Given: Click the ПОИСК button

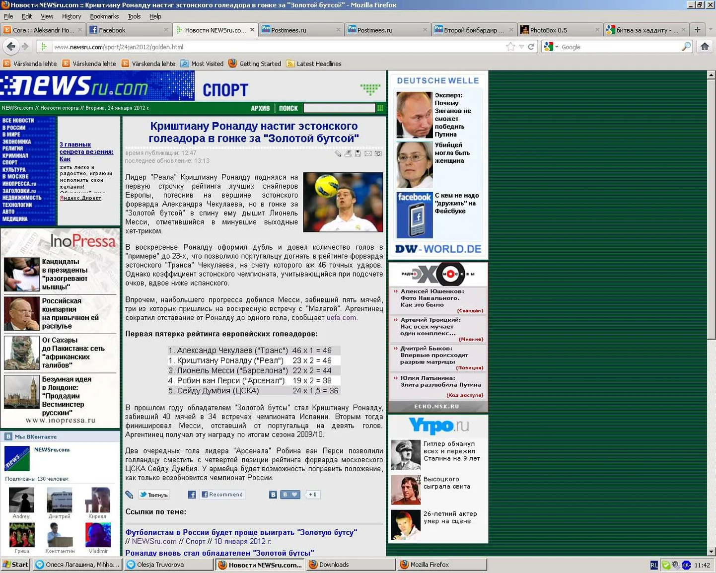Looking at the screenshot, I should click(288, 108).
